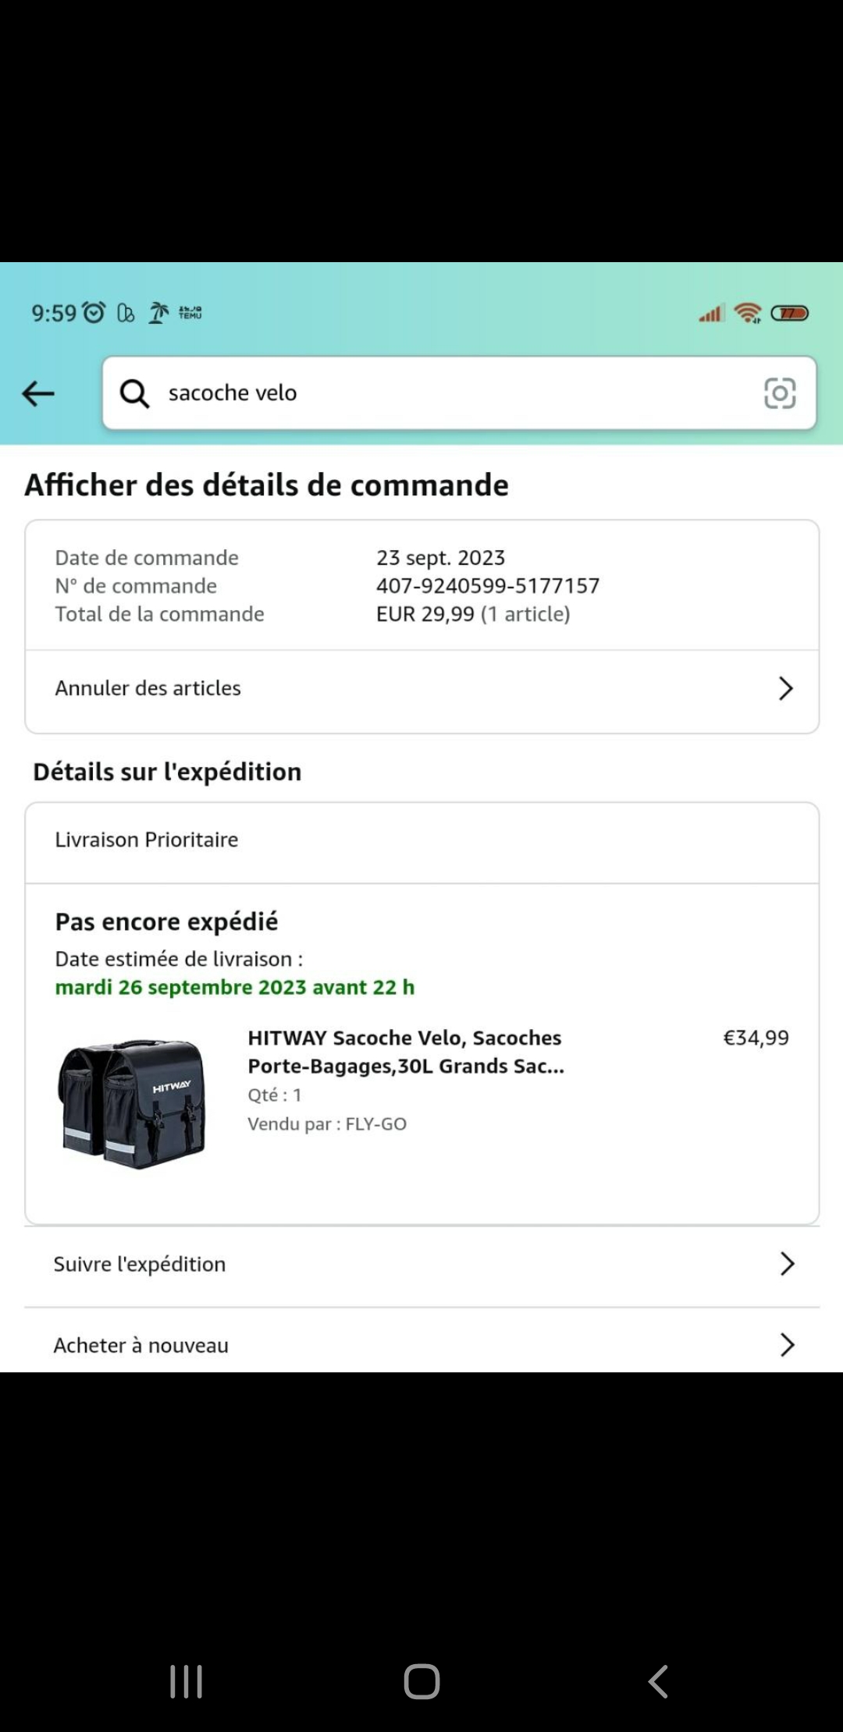This screenshot has height=1732, width=843.
Task: Tap the order number 407-9240599-5177157
Action: click(488, 586)
